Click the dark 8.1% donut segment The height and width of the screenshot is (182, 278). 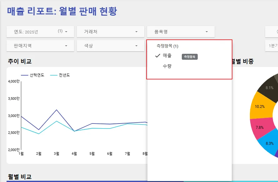(269, 88)
